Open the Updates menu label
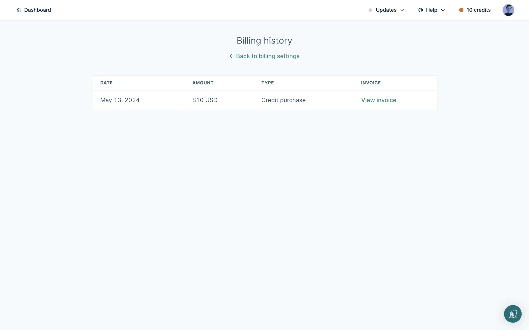This screenshot has height=330, width=529. pyautogui.click(x=386, y=10)
